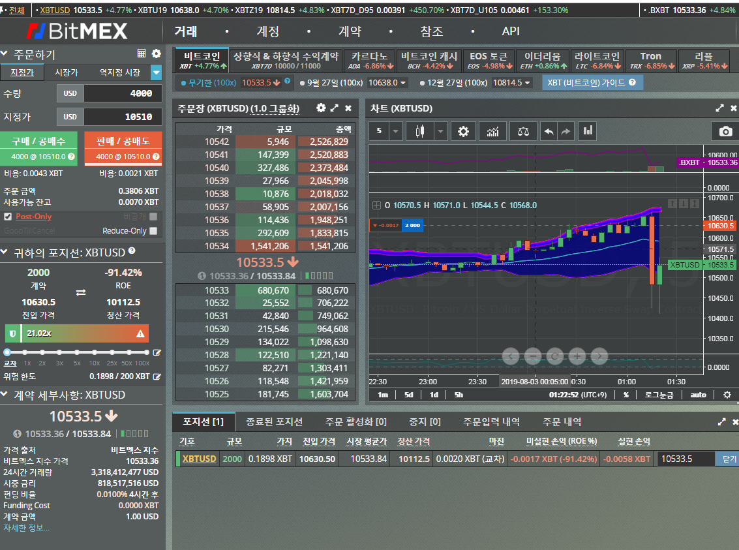
Task: Swap position entry and liquidation view
Action: (81, 293)
